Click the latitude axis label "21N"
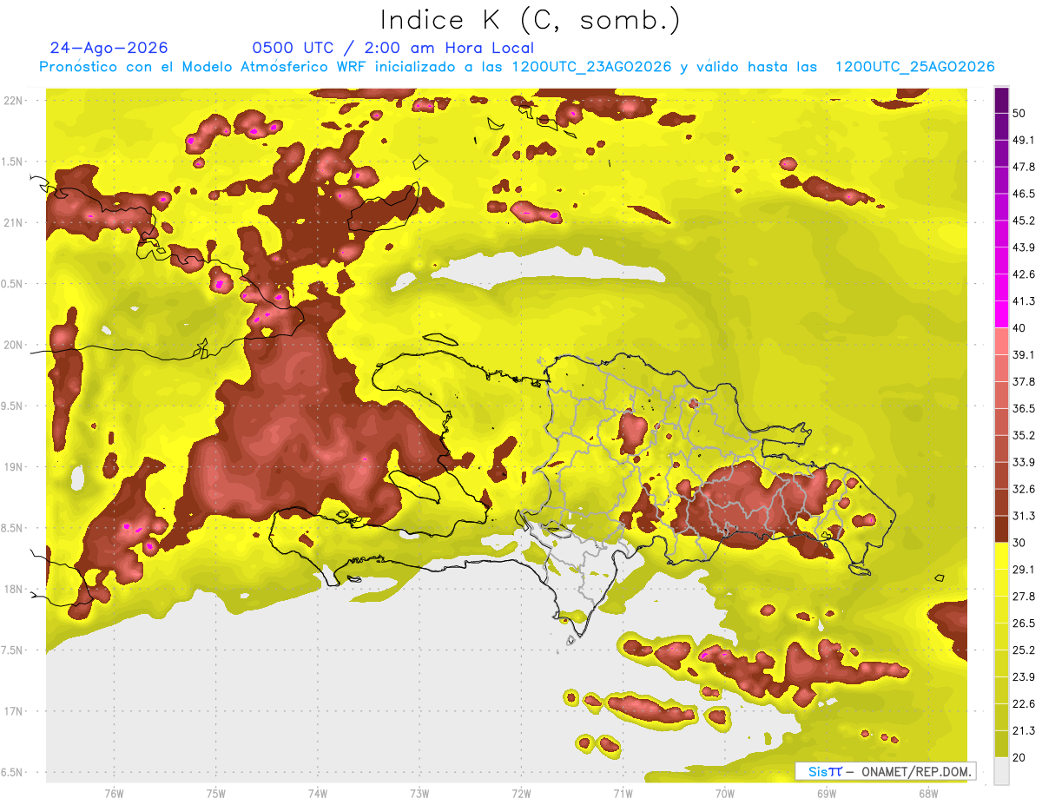This screenshot has height=805, width=1042. tap(15, 223)
